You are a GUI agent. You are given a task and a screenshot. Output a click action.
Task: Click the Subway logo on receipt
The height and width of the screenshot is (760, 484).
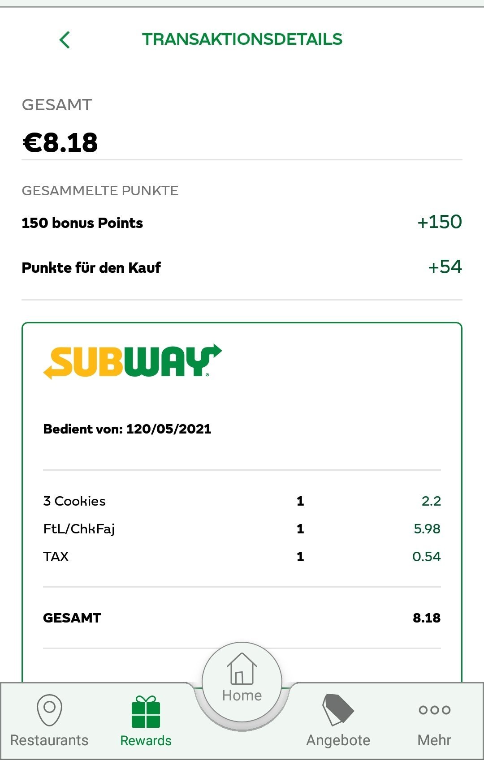tap(133, 361)
